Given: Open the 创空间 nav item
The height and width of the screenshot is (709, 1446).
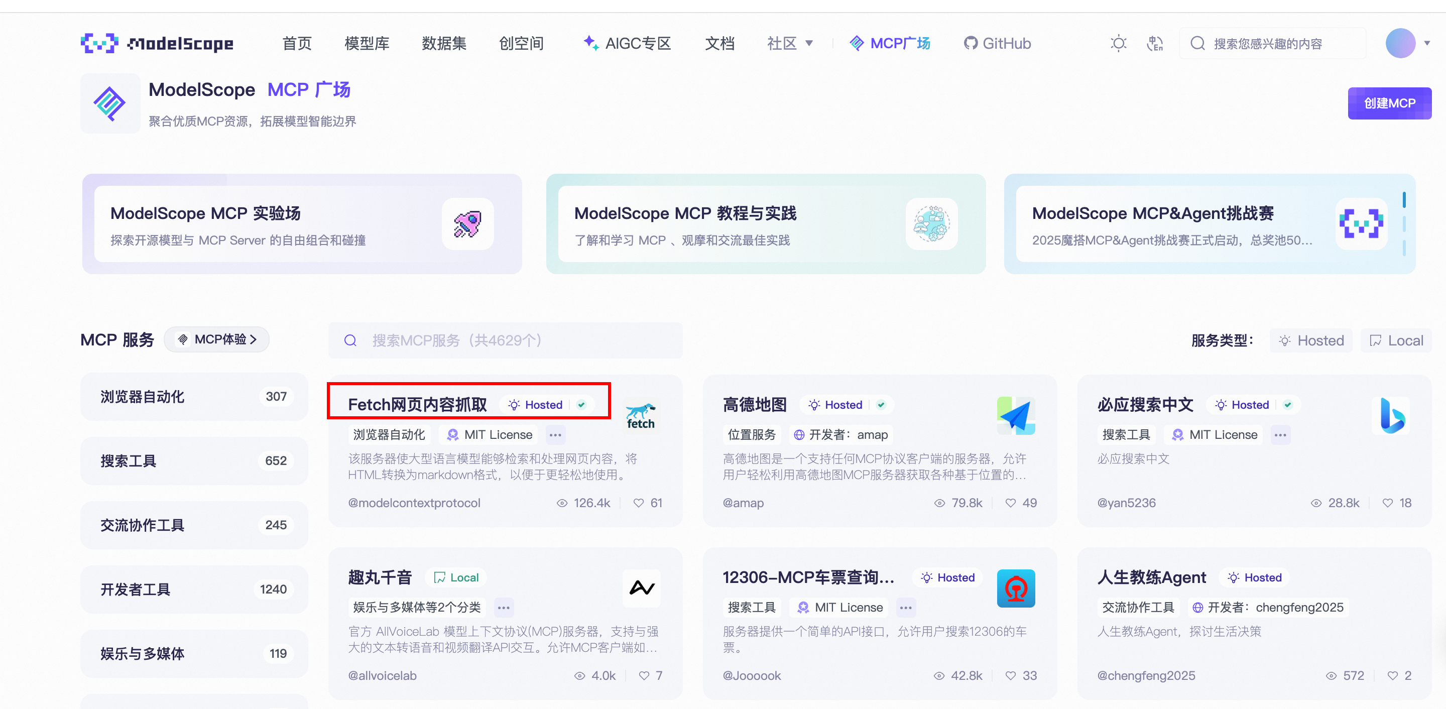Looking at the screenshot, I should 522,43.
